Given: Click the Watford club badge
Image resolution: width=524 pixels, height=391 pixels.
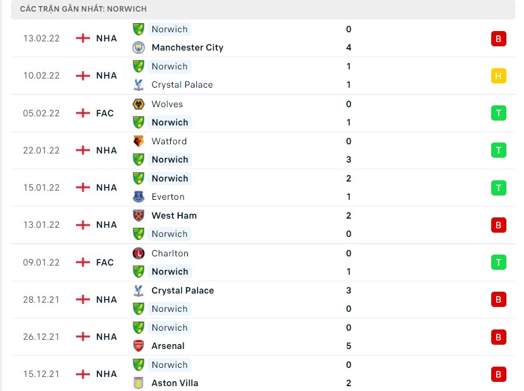Looking at the screenshot, I should [x=139, y=141].
